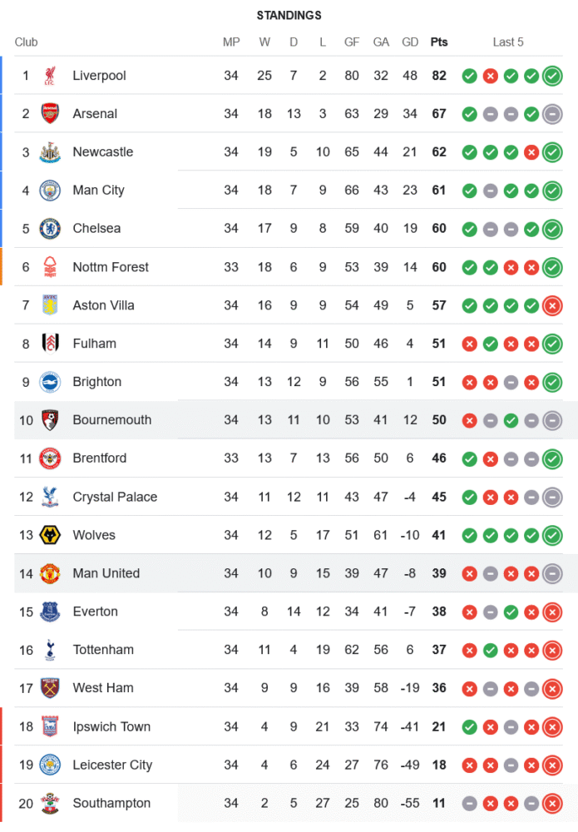The width and height of the screenshot is (578, 832).
Task: Select the Club column header
Action: pos(27,42)
